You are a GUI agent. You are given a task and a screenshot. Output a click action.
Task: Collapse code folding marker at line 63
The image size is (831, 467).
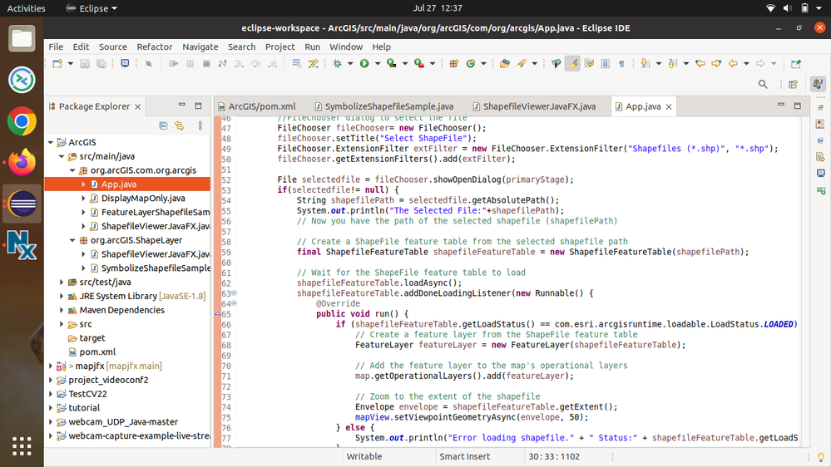pos(234,292)
